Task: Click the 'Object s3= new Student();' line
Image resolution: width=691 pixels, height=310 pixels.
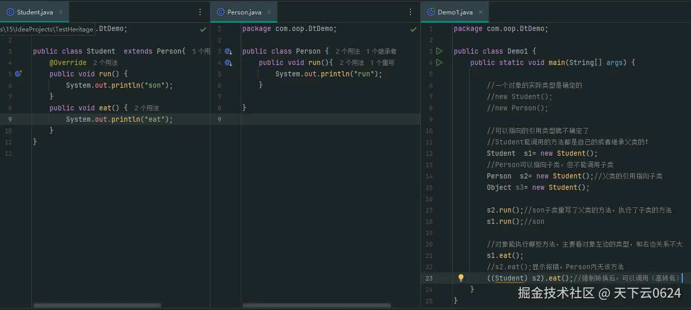Action: tap(538, 187)
